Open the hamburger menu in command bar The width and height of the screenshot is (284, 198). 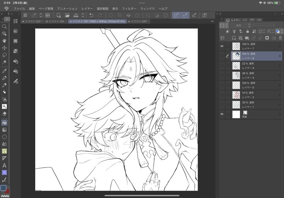click(x=25, y=15)
